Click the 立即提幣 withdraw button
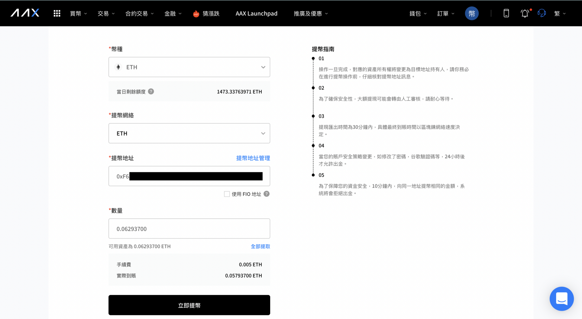The image size is (582, 319). [189, 305]
